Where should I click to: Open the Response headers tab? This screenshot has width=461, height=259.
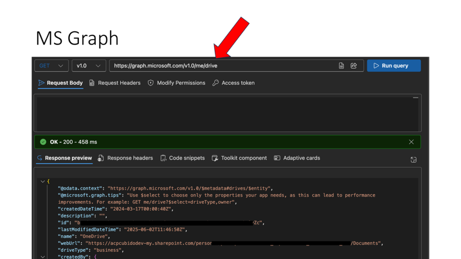point(126,158)
